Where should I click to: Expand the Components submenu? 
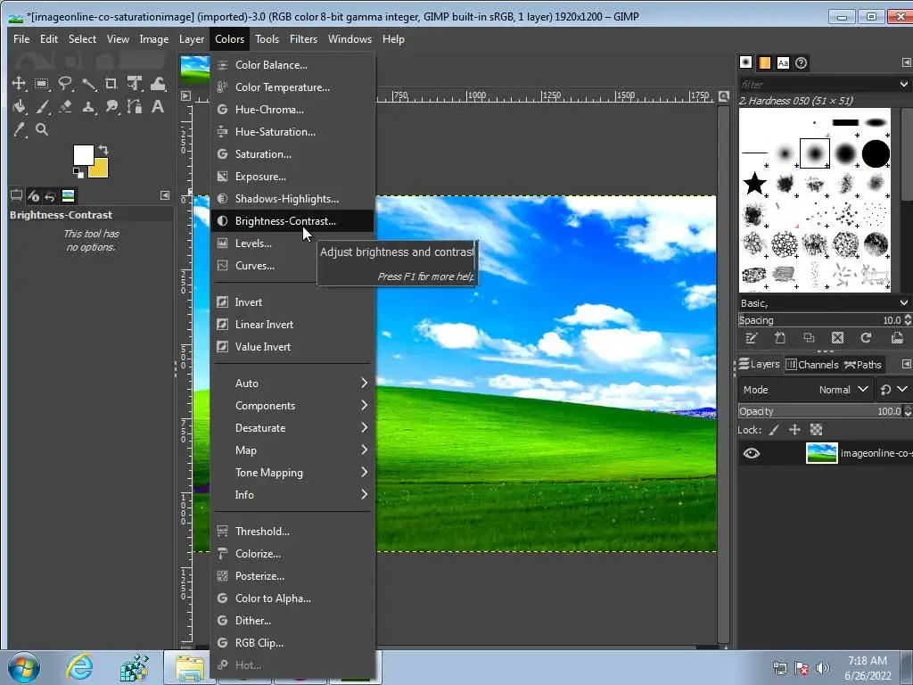coord(292,406)
